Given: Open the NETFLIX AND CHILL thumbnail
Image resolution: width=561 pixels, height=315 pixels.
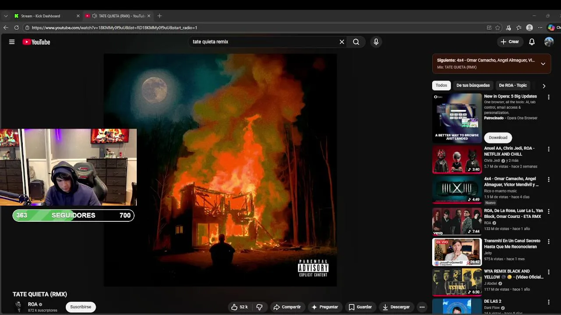Looking at the screenshot, I should pos(457,160).
